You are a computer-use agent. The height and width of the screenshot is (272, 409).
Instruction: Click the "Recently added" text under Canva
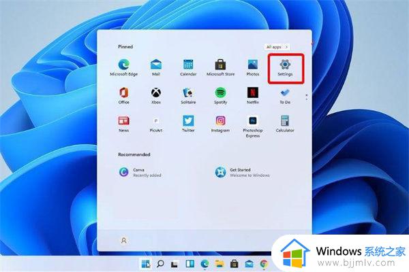[147, 175]
